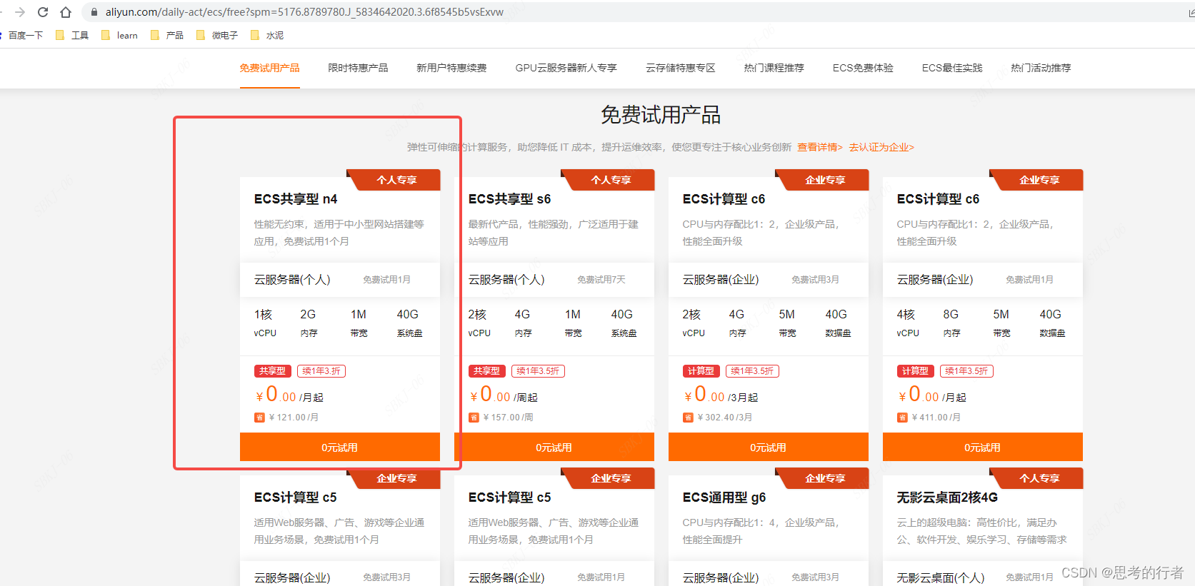
Task: Click 0元试用 for ECS计算型 c6 免费试用3月
Action: pos(769,447)
